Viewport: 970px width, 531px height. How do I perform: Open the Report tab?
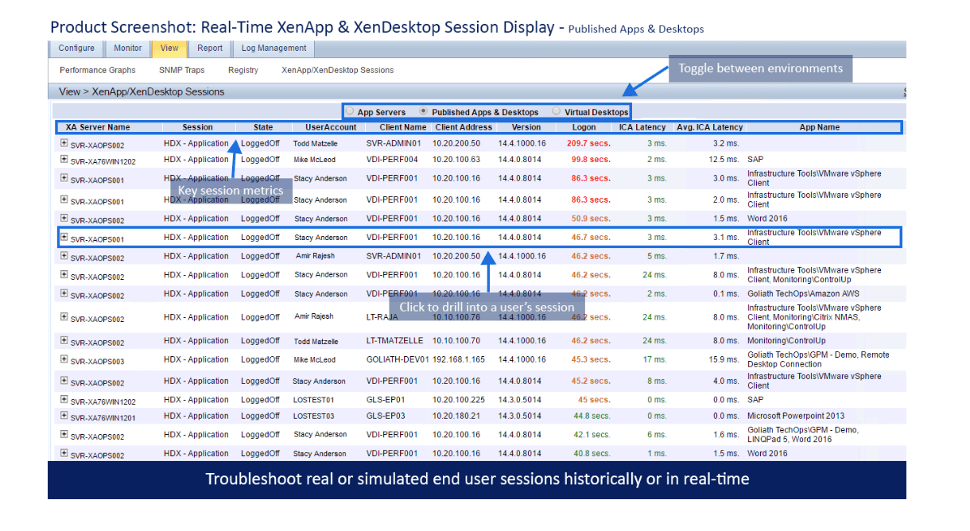(210, 48)
